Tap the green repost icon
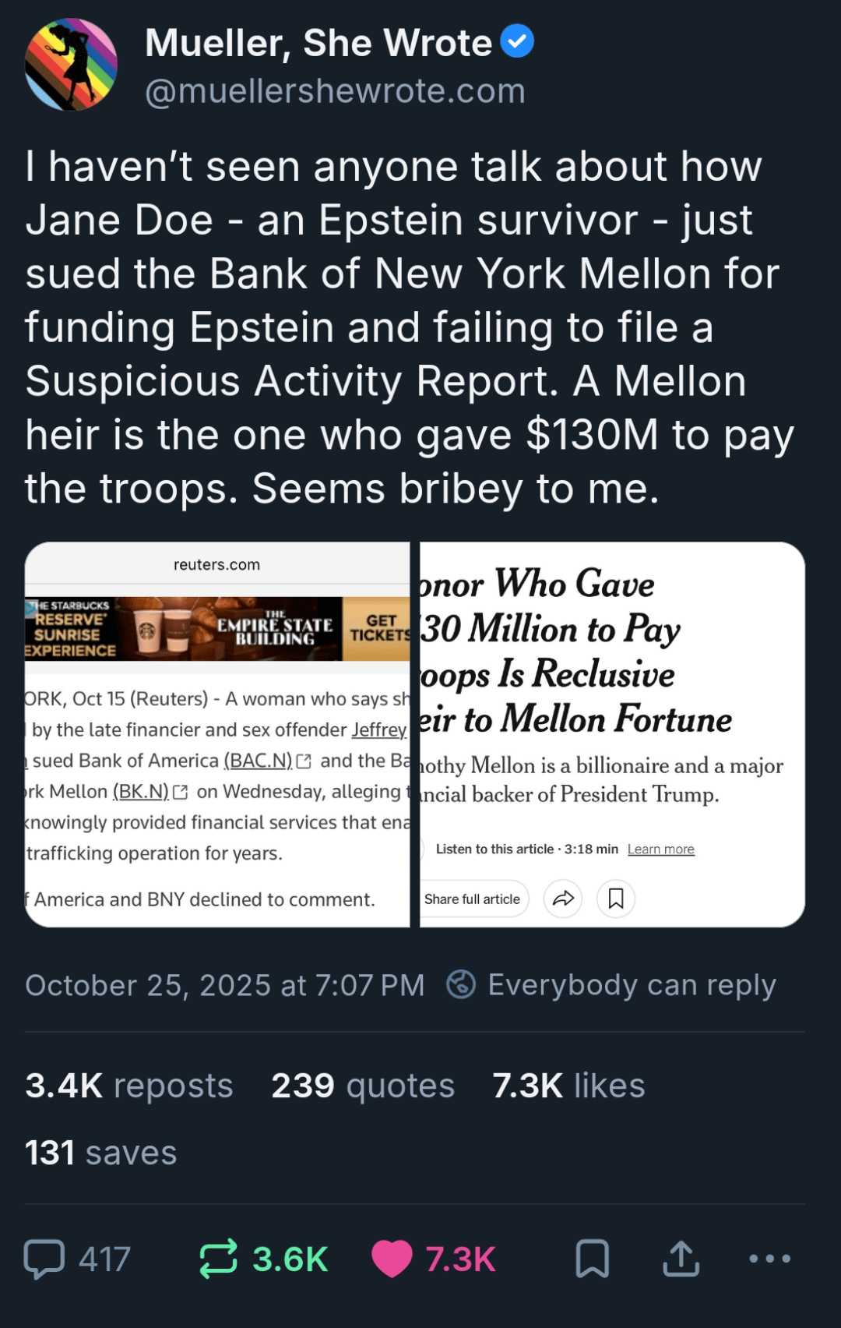This screenshot has height=1328, width=841. (x=218, y=1259)
